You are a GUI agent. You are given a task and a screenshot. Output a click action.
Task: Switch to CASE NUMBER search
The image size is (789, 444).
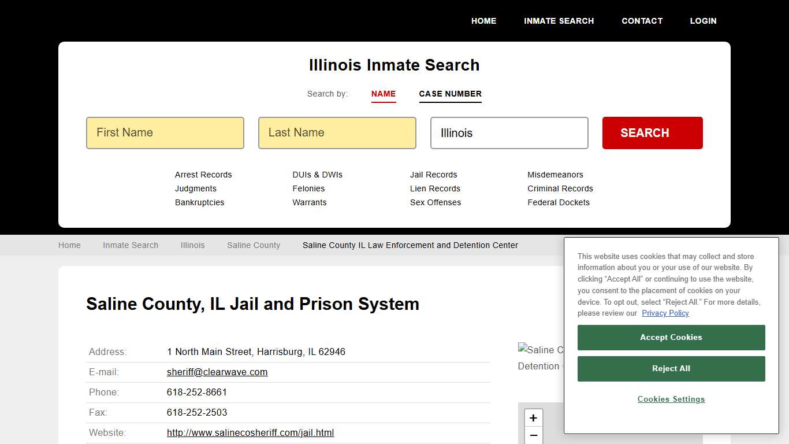coord(450,94)
